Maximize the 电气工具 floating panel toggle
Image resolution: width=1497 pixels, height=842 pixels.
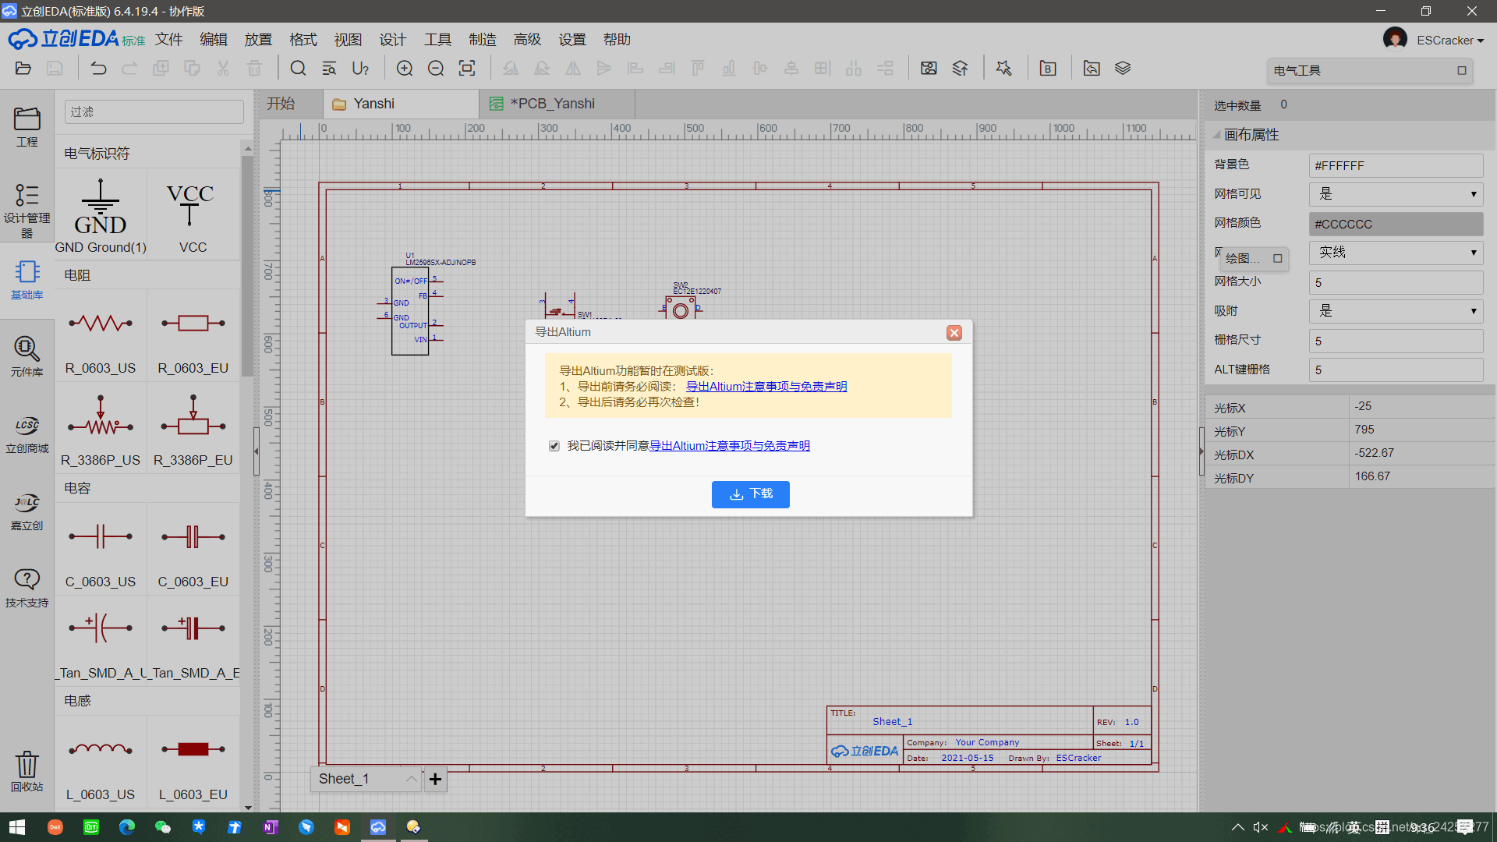(x=1462, y=70)
